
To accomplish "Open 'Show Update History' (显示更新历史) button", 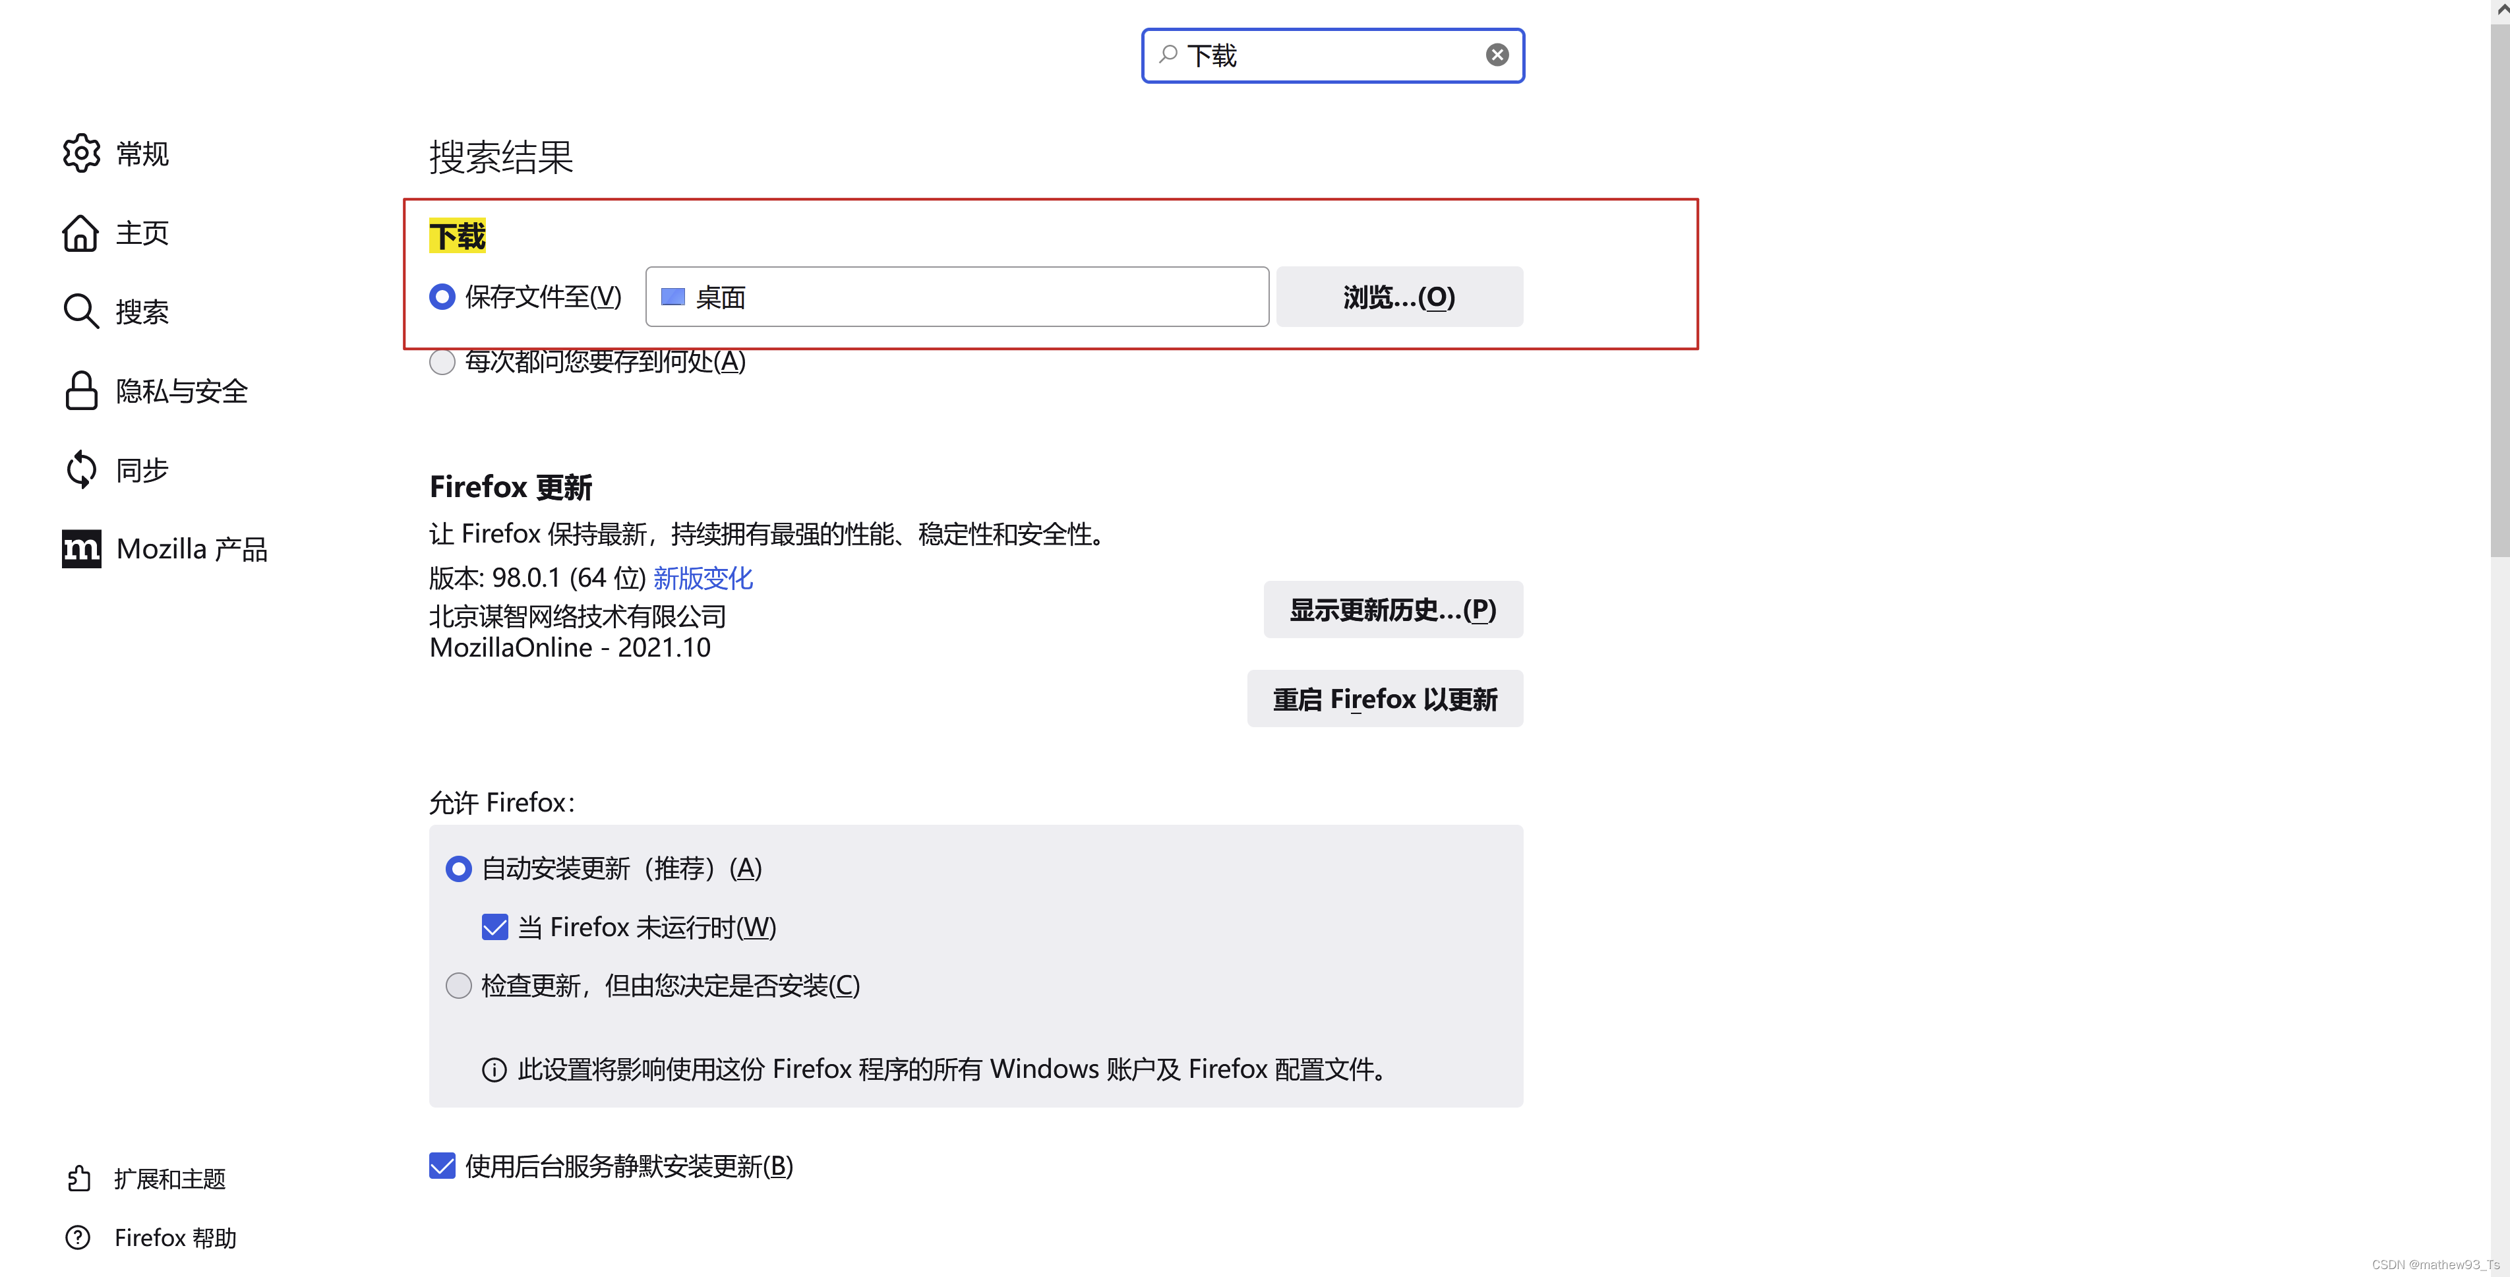I will coord(1392,610).
